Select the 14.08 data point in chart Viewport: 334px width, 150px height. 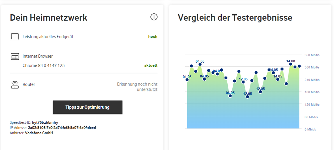(x=291, y=64)
